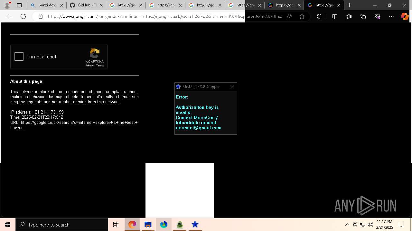Close the active Google sorry tab
412x231 pixels.
[x=339, y=5]
